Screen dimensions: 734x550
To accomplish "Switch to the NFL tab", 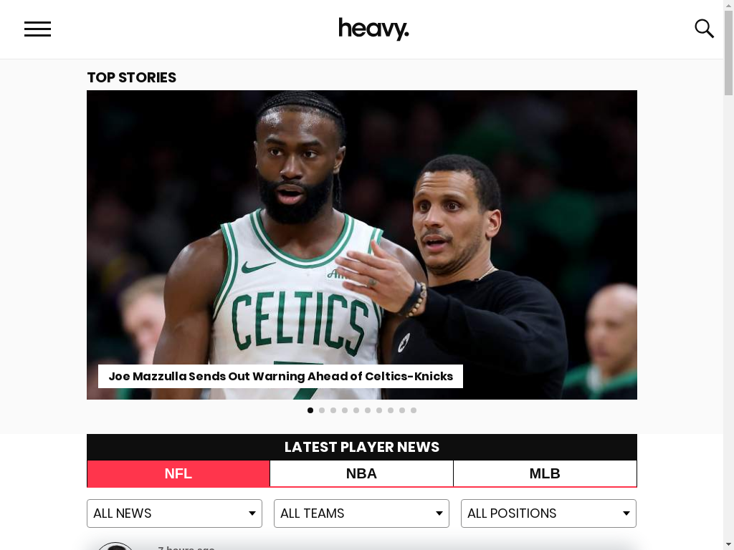I will 178,473.
